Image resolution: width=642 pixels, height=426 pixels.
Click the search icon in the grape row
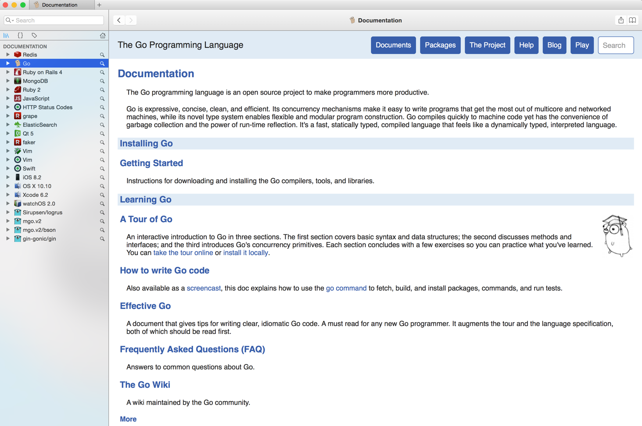(102, 116)
